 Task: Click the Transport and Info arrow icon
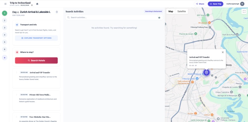coord(17,25)
